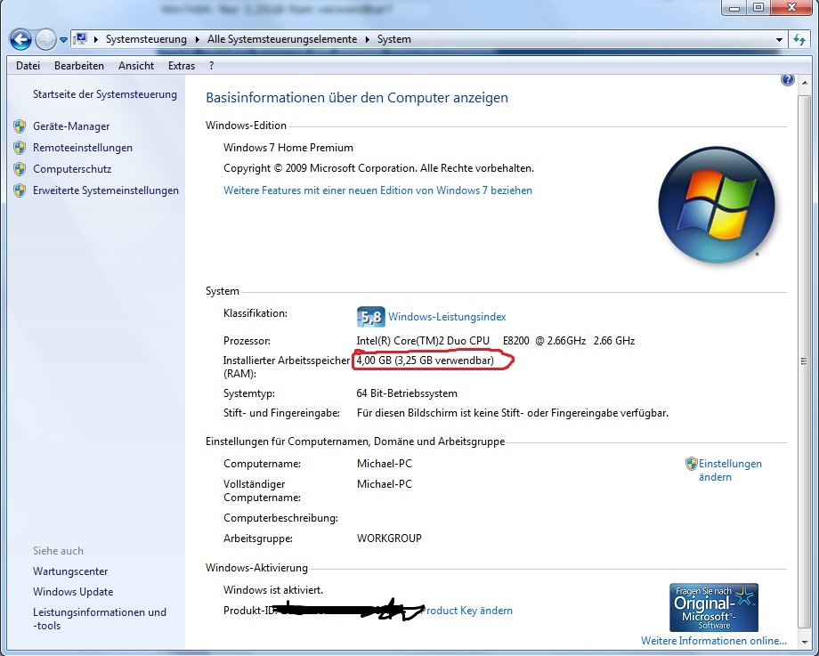This screenshot has width=819, height=656.
Task: Open the Datei menu
Action: (x=28, y=66)
